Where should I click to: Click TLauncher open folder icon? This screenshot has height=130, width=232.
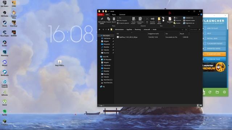[x=217, y=92]
